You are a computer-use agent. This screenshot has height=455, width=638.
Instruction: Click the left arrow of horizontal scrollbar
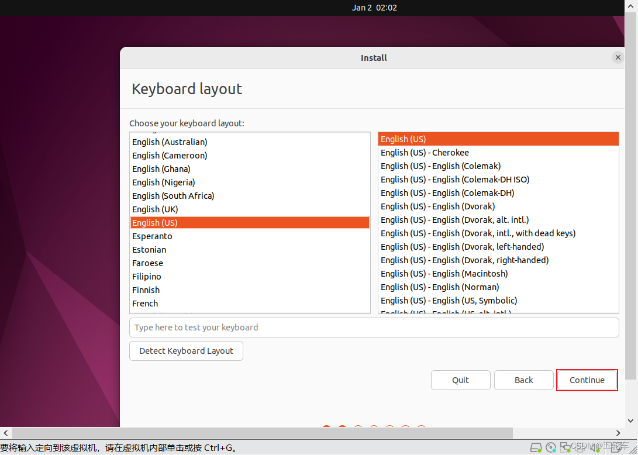coord(5,433)
